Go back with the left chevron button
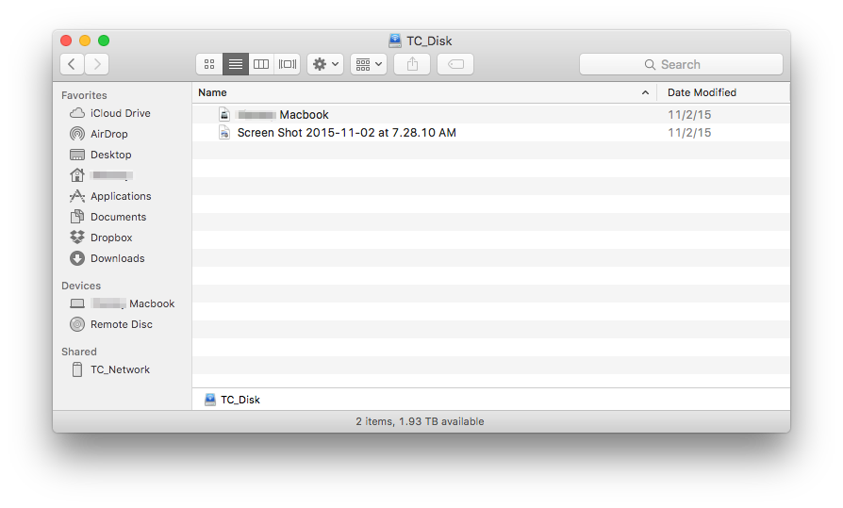843x508 pixels. pos(72,64)
